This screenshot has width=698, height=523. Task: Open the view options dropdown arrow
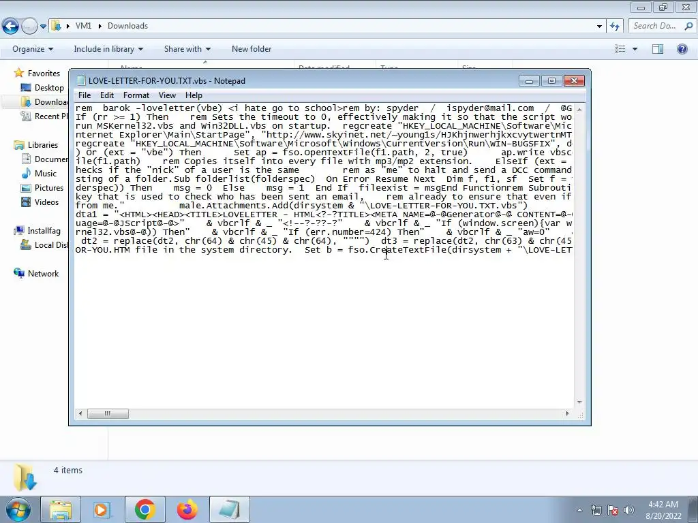point(635,49)
